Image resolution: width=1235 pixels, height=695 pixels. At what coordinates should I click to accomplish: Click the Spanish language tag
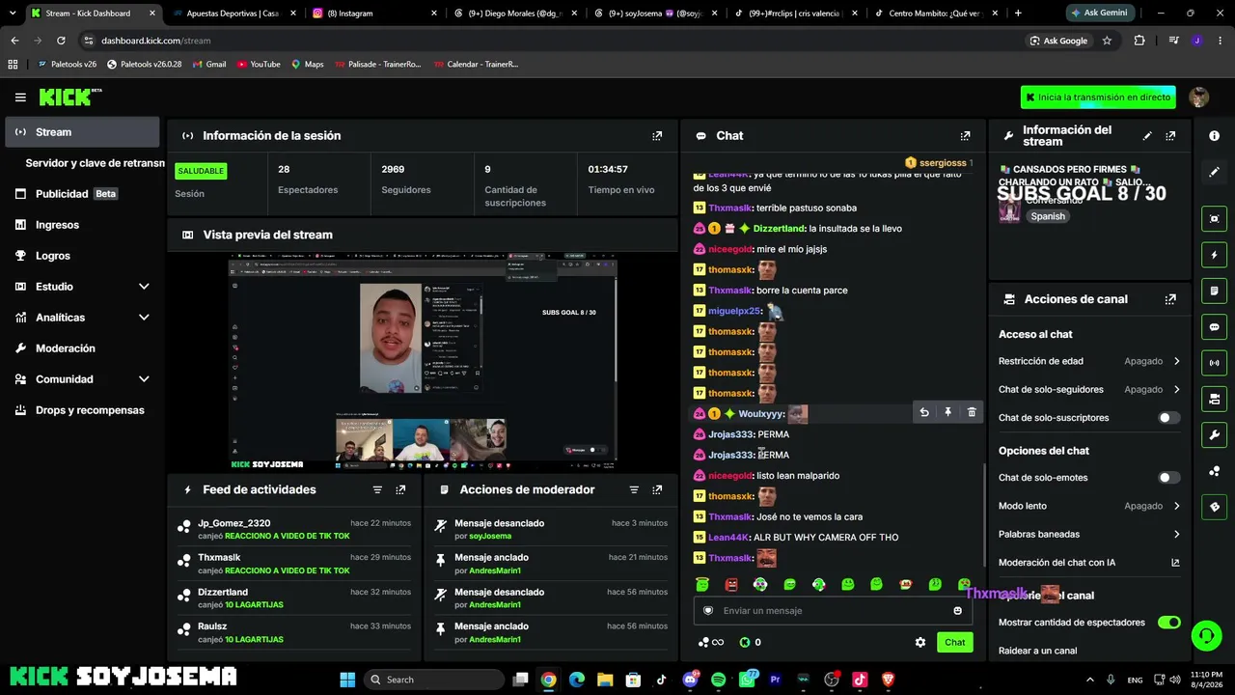(x=1048, y=216)
